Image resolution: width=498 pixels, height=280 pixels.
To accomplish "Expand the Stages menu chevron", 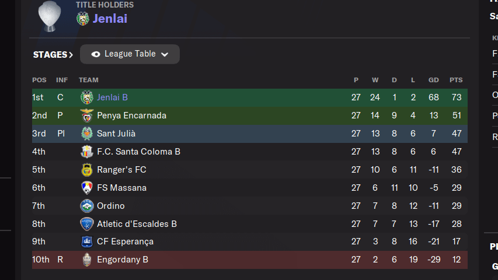I will 71,55.
